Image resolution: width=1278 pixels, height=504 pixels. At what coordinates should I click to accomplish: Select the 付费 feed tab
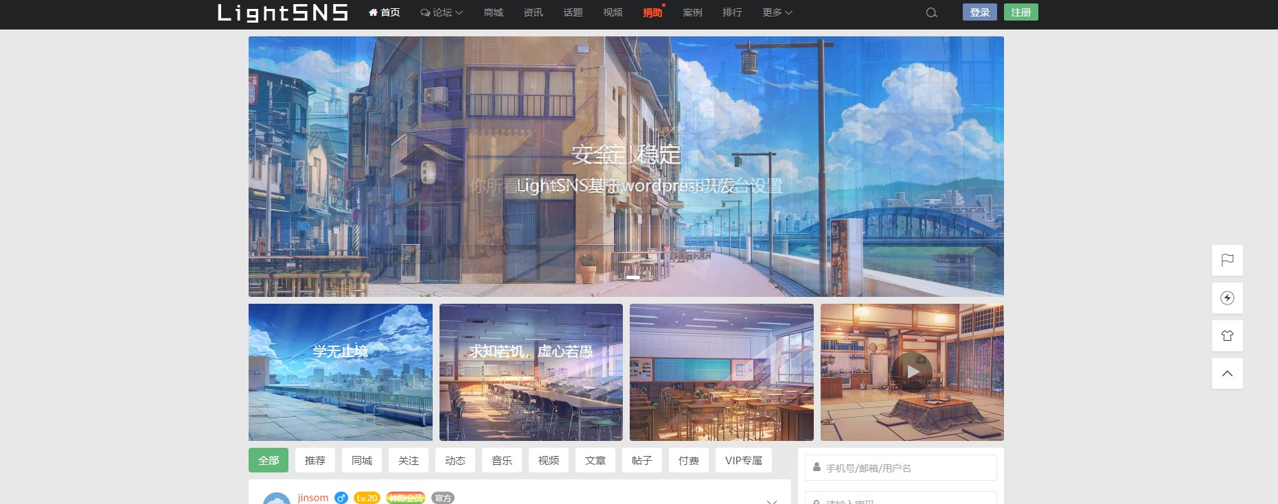pyautogui.click(x=689, y=460)
